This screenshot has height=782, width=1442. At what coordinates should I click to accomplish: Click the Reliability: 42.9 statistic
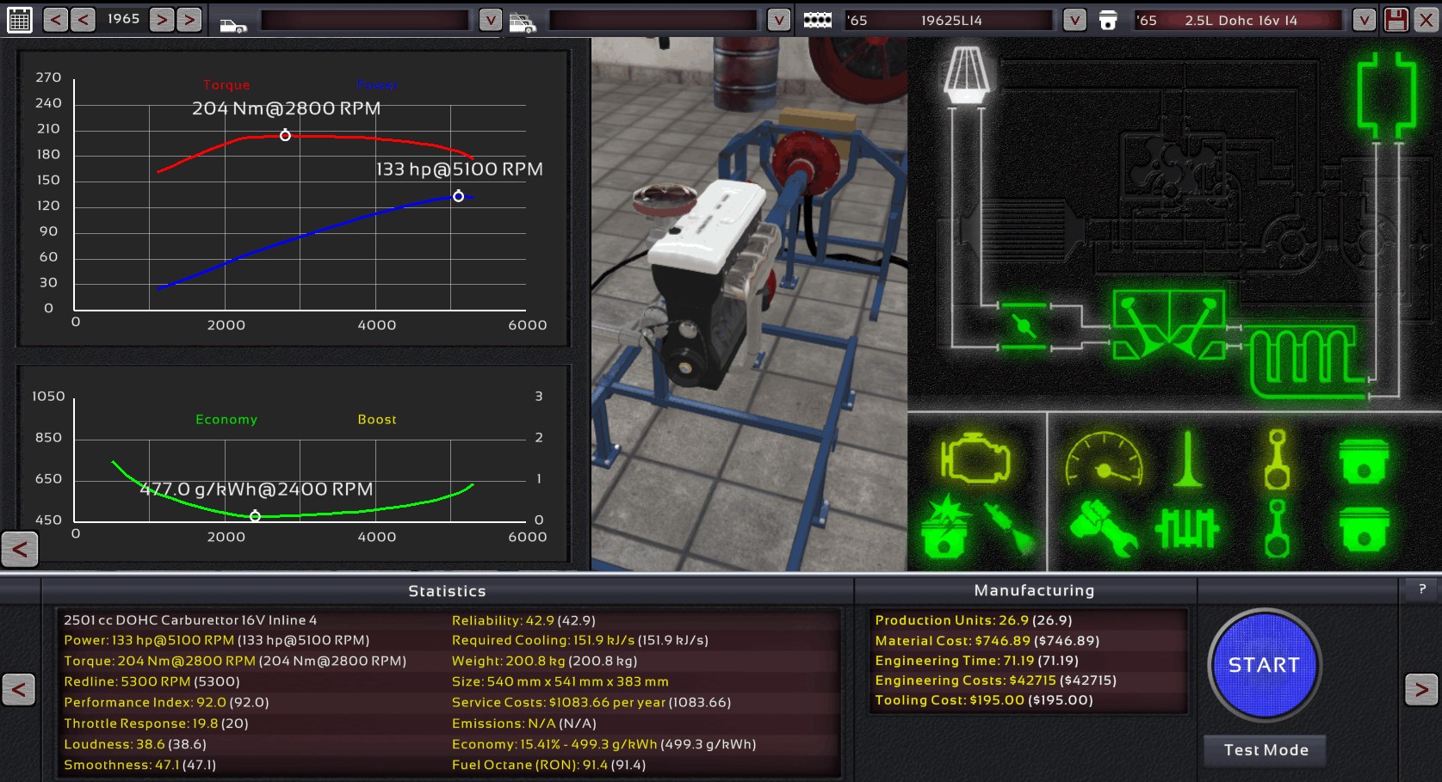tap(523, 620)
